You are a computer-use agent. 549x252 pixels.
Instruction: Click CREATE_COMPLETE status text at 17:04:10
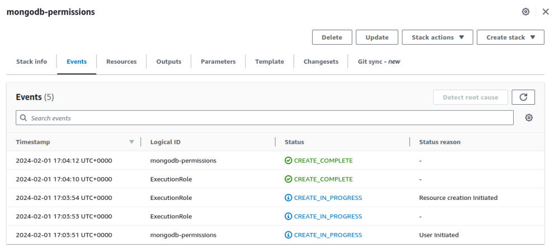tap(323, 179)
